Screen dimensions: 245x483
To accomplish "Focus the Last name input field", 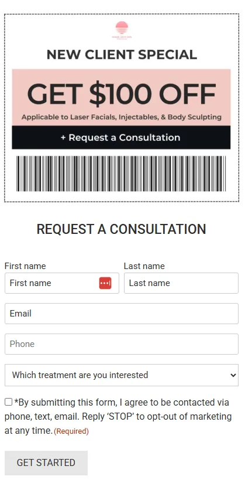I will point(181,283).
